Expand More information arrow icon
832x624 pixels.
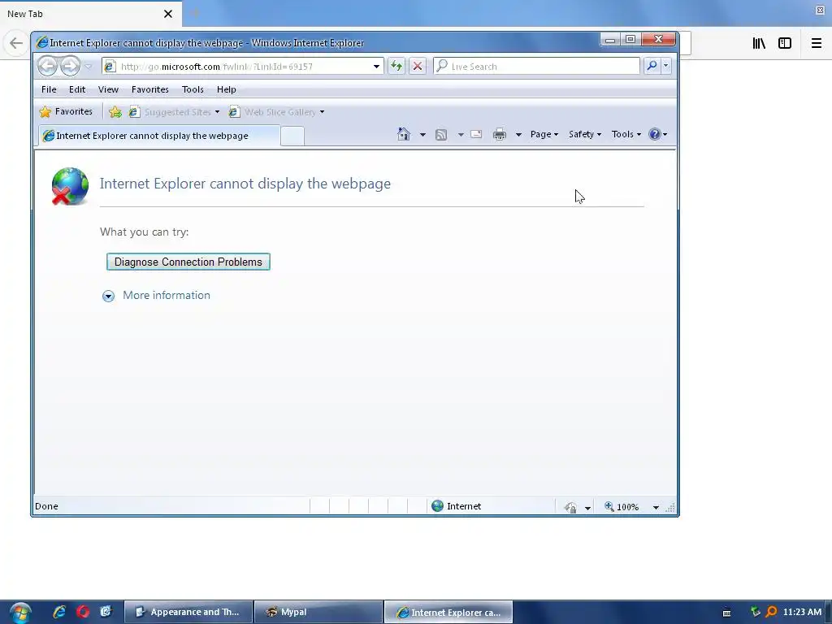point(108,296)
